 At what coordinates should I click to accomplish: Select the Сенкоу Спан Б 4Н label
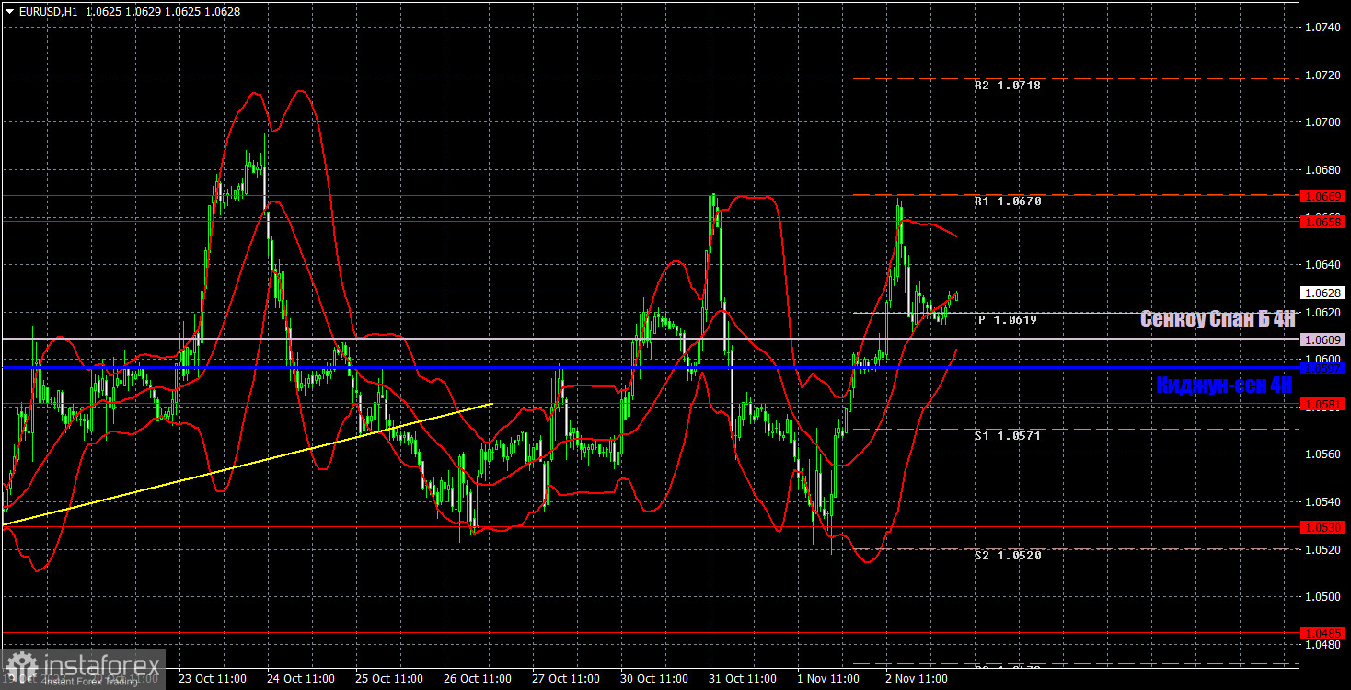click(1217, 319)
